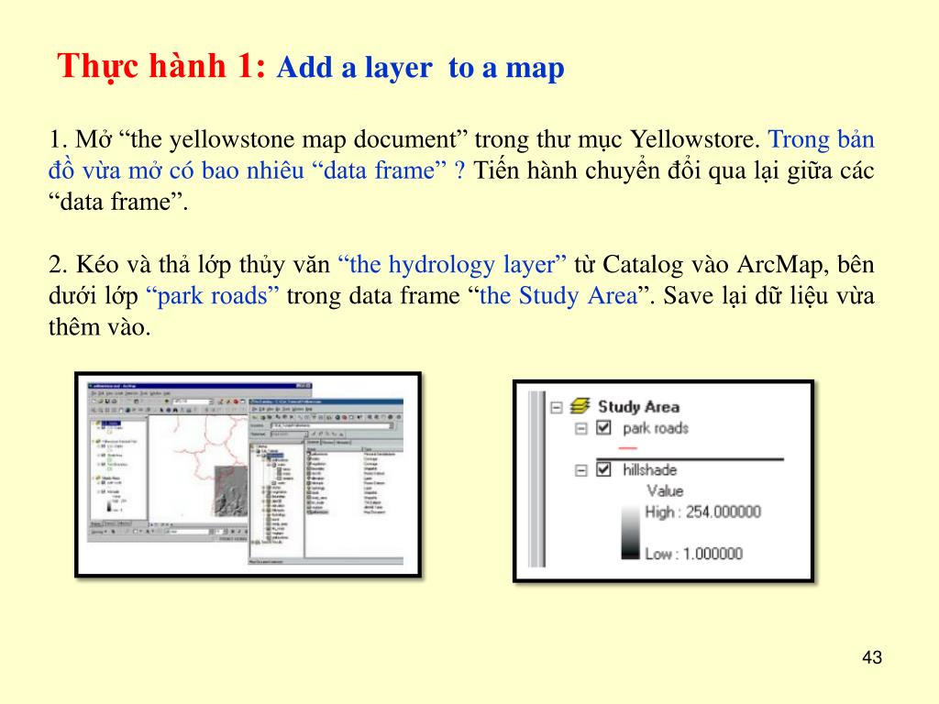Uncheck the park roads layer checkbox
The image size is (939, 704).
pyautogui.click(x=603, y=428)
